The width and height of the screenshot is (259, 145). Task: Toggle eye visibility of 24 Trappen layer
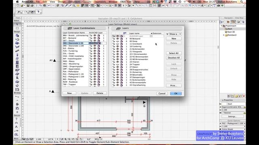click(117, 64)
